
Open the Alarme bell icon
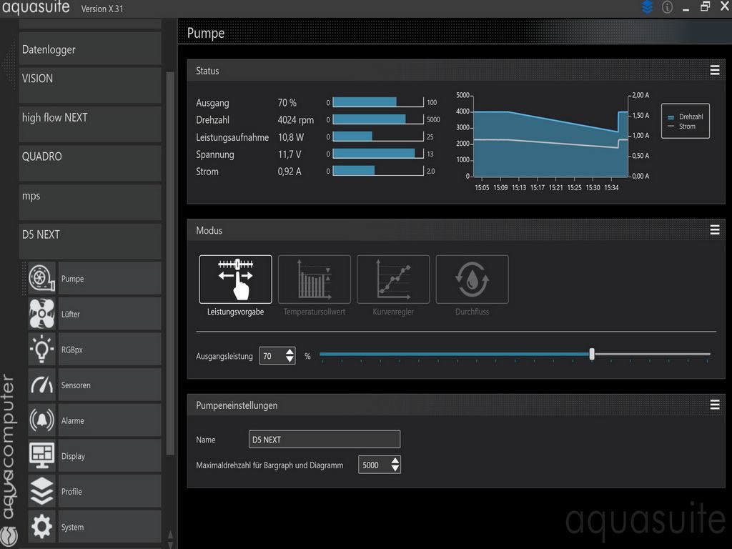tap(41, 420)
